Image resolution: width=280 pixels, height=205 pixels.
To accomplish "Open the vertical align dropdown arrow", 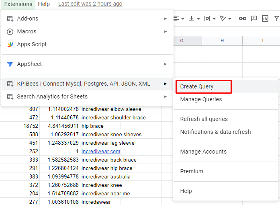I will [x=198, y=18].
